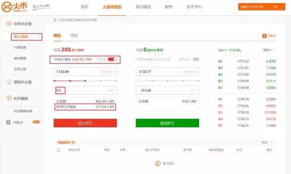
Task: Click the 莱特币交易 sidebar icon
Action: tap(9, 82)
